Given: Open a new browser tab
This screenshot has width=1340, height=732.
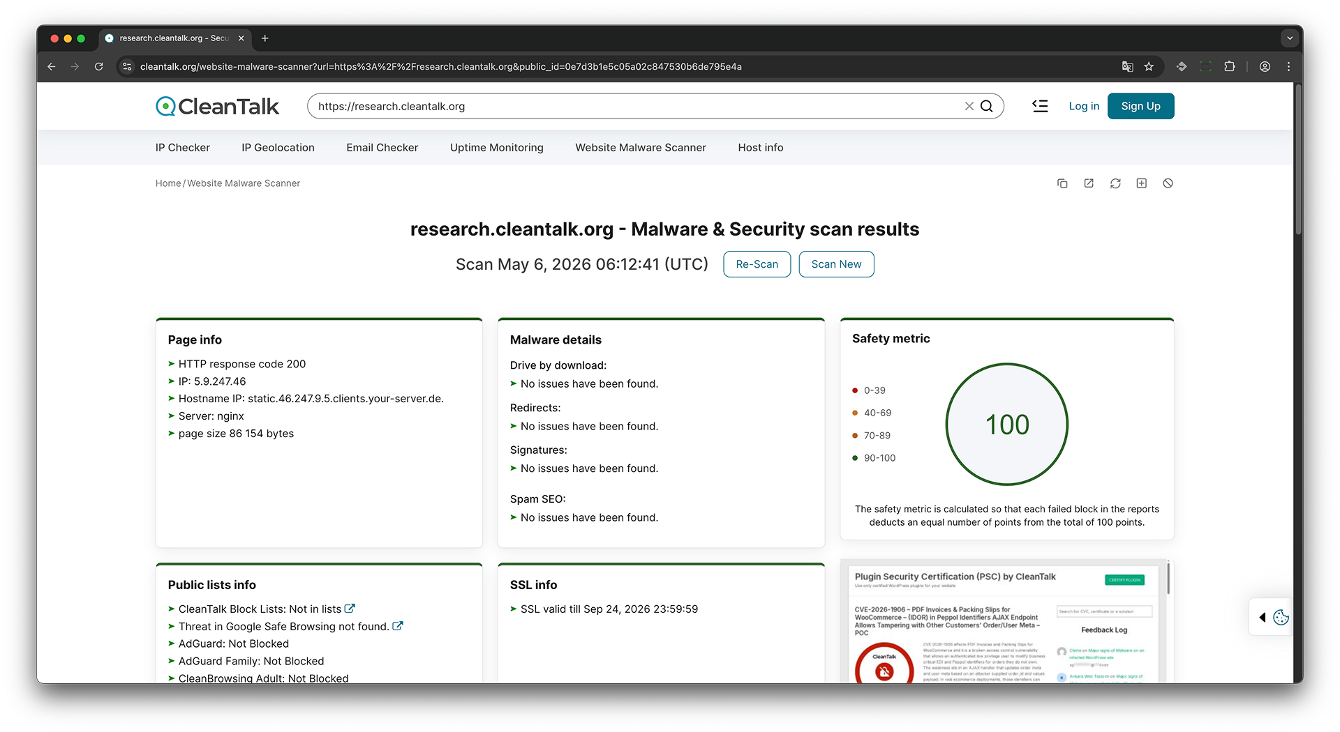Looking at the screenshot, I should click(265, 38).
